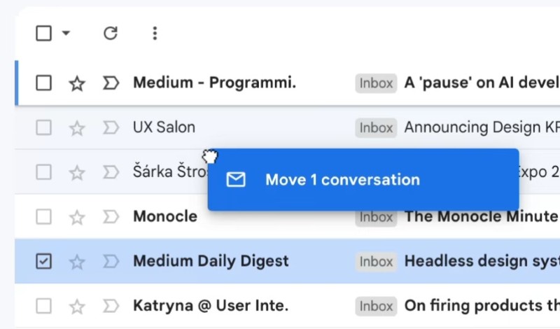
Task: Star the Monocle email
Action: (77, 217)
